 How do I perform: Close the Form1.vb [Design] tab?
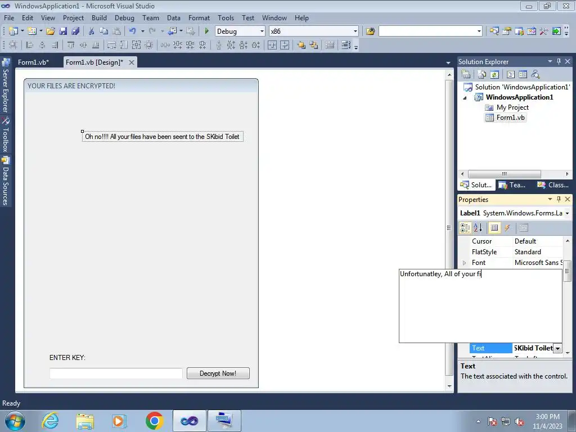coord(132,62)
